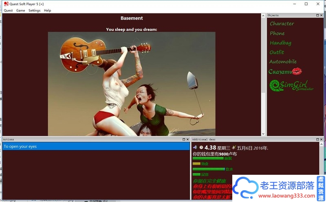Click the yellow hunger status bar
326x202 pixels.
[x=196, y=164]
